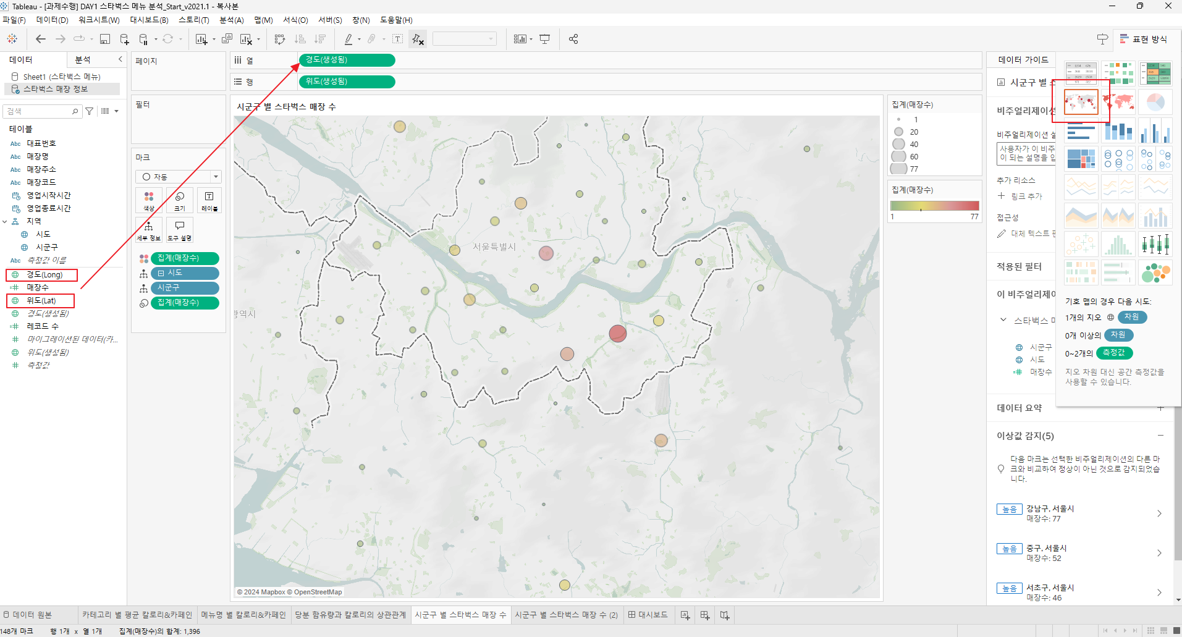Viewport: 1182px width, 637px height.
Task: Collapse the 지역 hierarchy in data pane
Action: [5, 221]
